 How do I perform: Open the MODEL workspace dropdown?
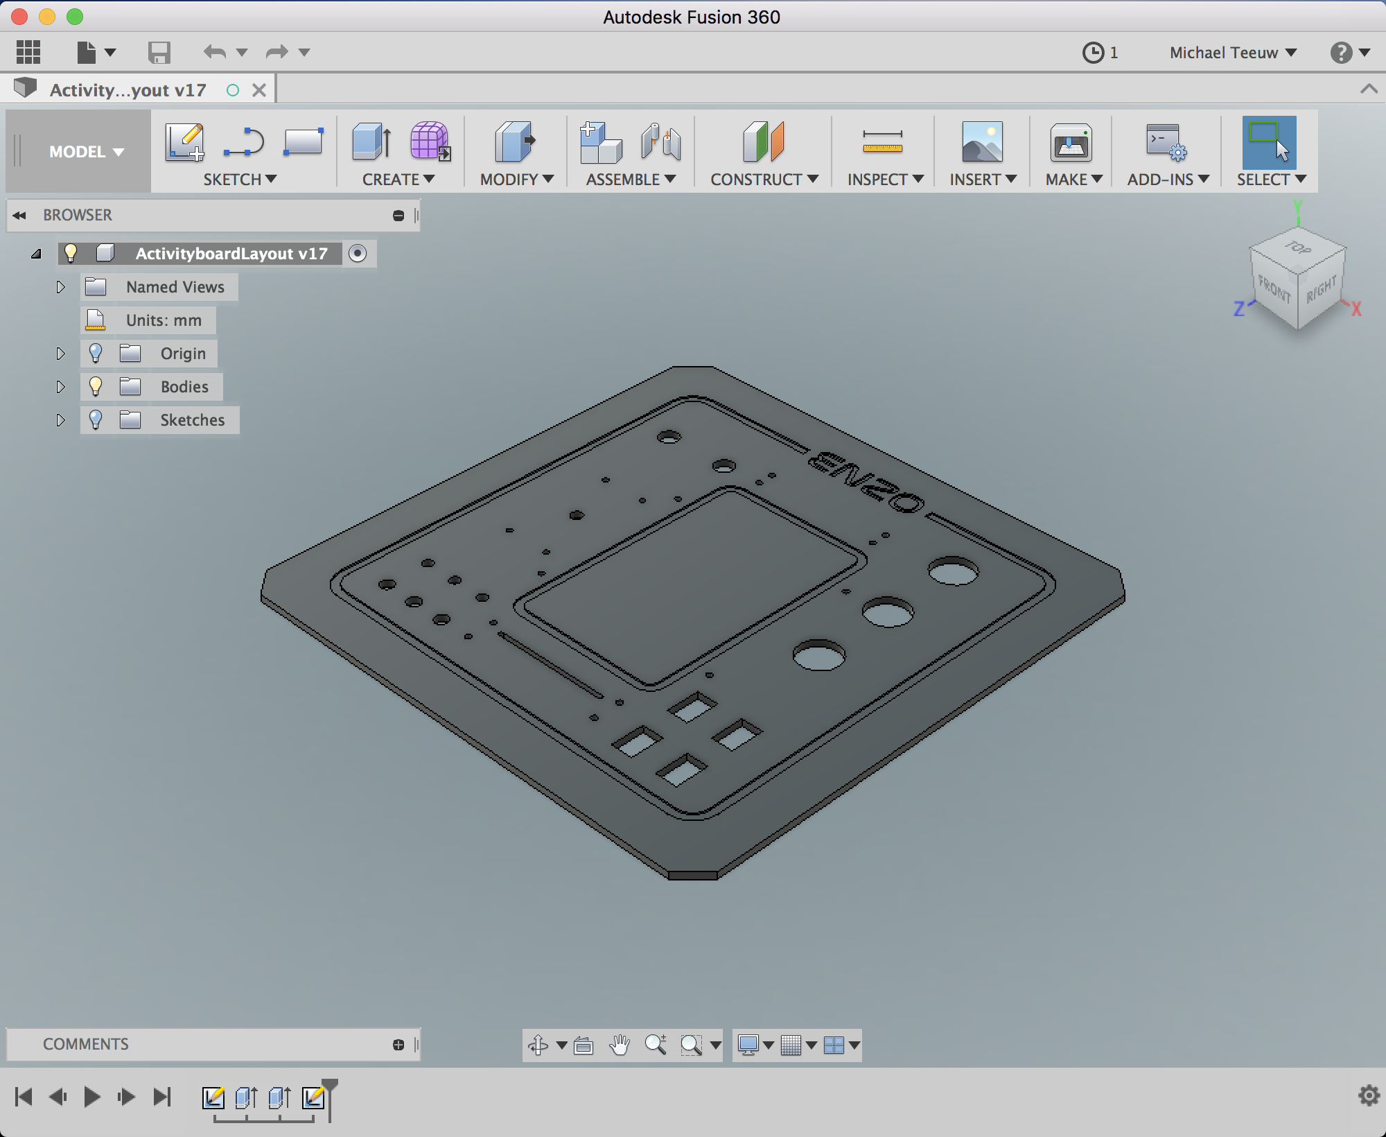coord(86,152)
